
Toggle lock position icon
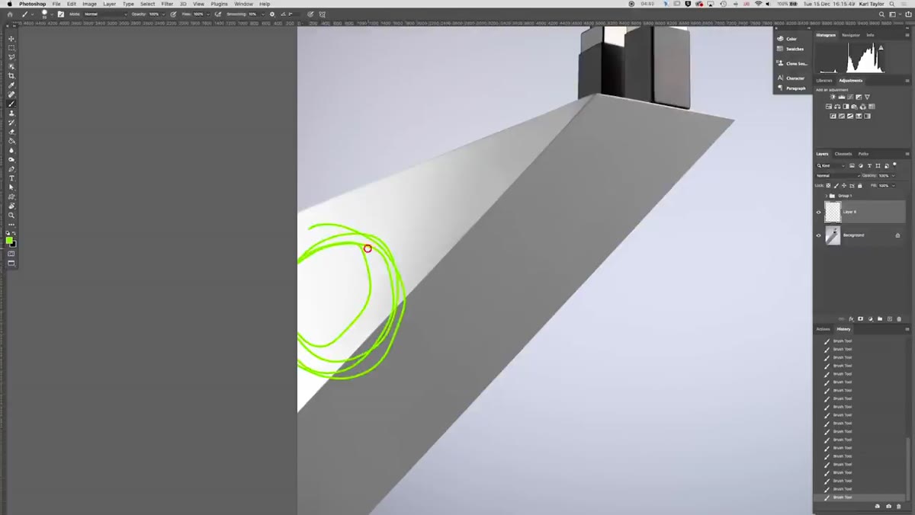coord(844,185)
